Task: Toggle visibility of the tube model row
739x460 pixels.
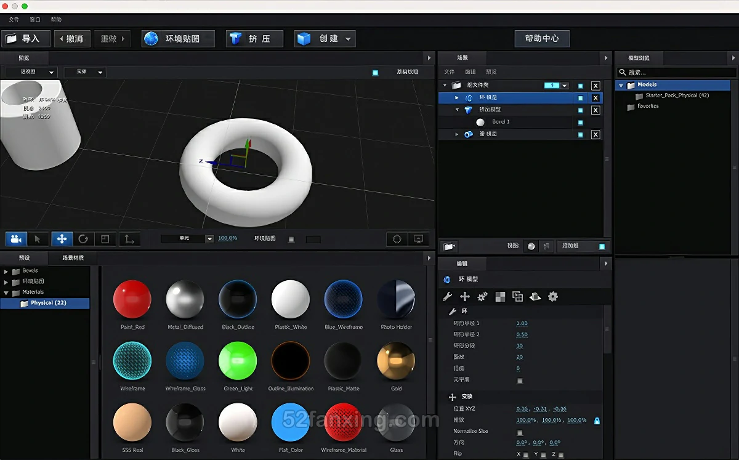Action: (x=580, y=134)
